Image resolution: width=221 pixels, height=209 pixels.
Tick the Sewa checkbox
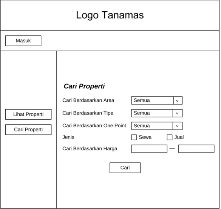134,137
